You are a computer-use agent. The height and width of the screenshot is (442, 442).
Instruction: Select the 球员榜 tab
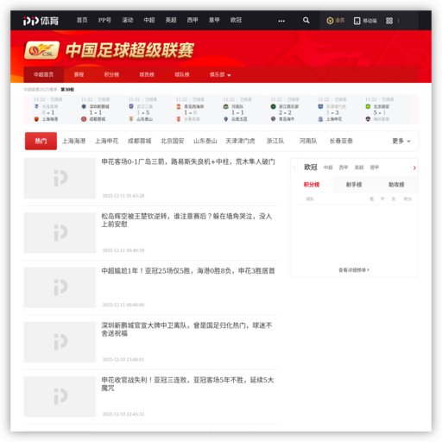(147, 75)
